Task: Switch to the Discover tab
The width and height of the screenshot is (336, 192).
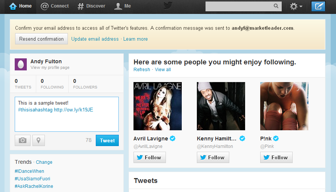Action: pyautogui.click(x=91, y=6)
